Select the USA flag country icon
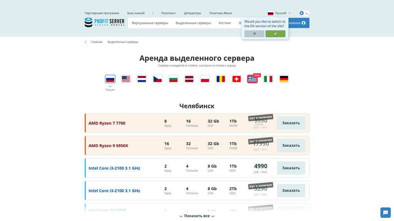 point(126,79)
